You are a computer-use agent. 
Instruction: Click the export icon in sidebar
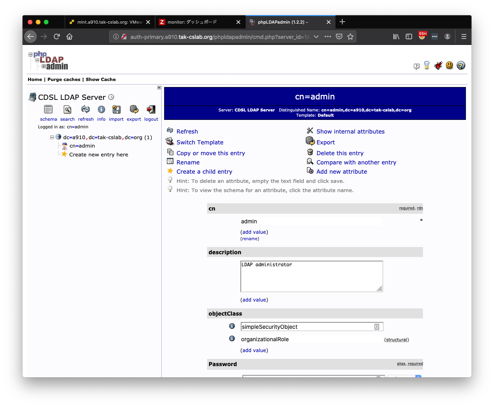[x=134, y=109]
